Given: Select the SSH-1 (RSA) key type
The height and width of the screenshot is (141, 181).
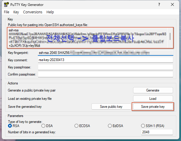Looking at the screenshot, I should coord(153,126).
